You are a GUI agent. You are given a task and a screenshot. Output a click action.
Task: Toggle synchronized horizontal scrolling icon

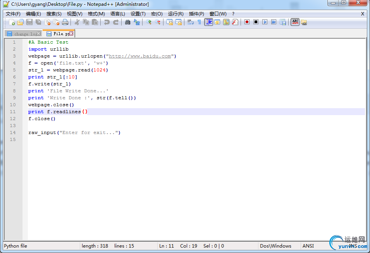pos(178,22)
